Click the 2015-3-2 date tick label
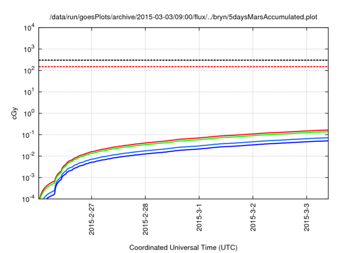Image resolution: width=362 pixels, height=253 pixels. [x=253, y=217]
